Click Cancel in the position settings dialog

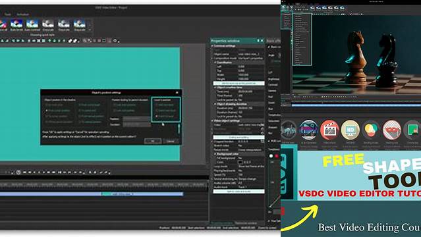[171, 141]
